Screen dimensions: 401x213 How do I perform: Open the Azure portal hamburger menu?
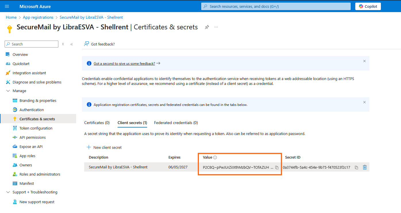7,6
